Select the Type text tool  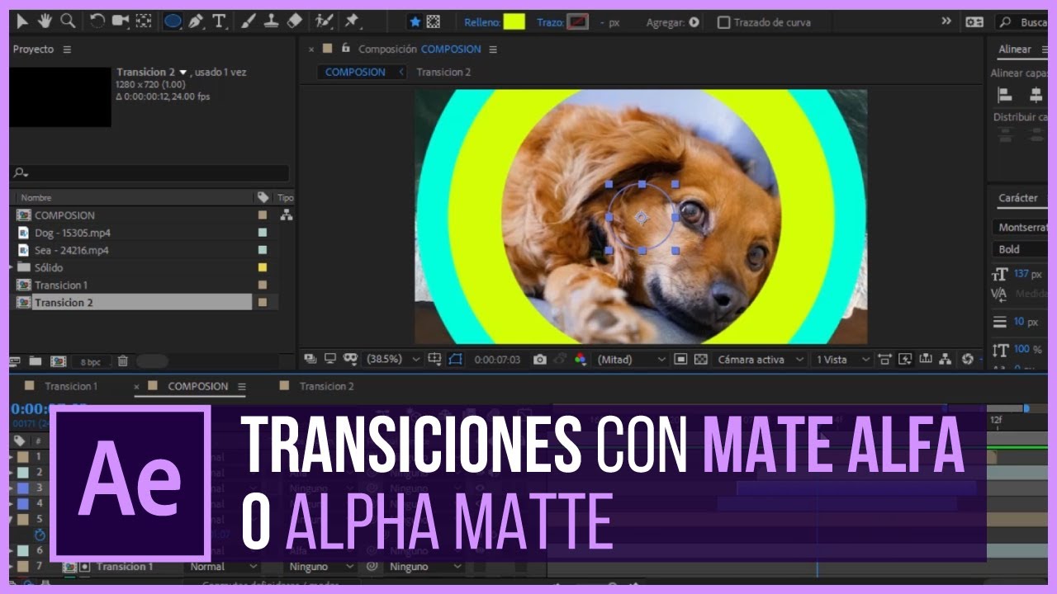pos(219,21)
